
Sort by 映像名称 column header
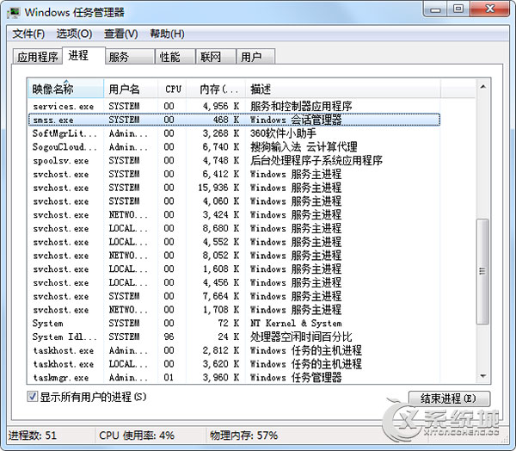click(66, 89)
